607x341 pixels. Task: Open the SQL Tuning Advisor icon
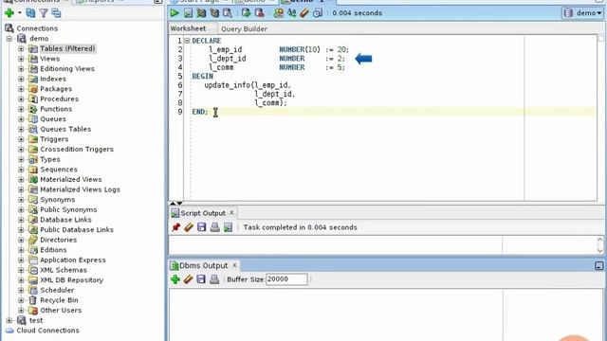(228, 12)
